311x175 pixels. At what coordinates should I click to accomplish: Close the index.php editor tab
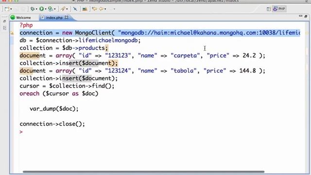67,17
